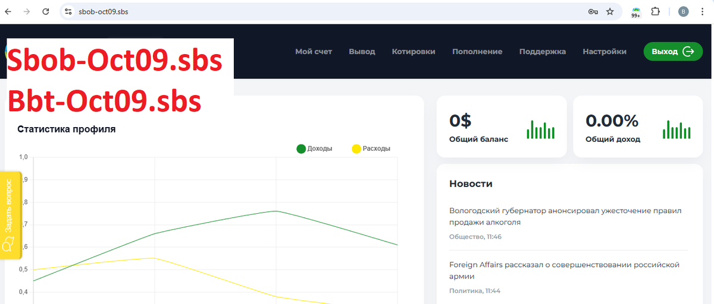714x304 pixels.
Task: Go back with the browser back arrow
Action: (x=8, y=11)
